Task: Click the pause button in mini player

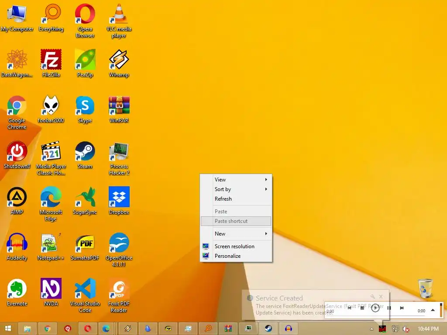Action: [x=389, y=308]
